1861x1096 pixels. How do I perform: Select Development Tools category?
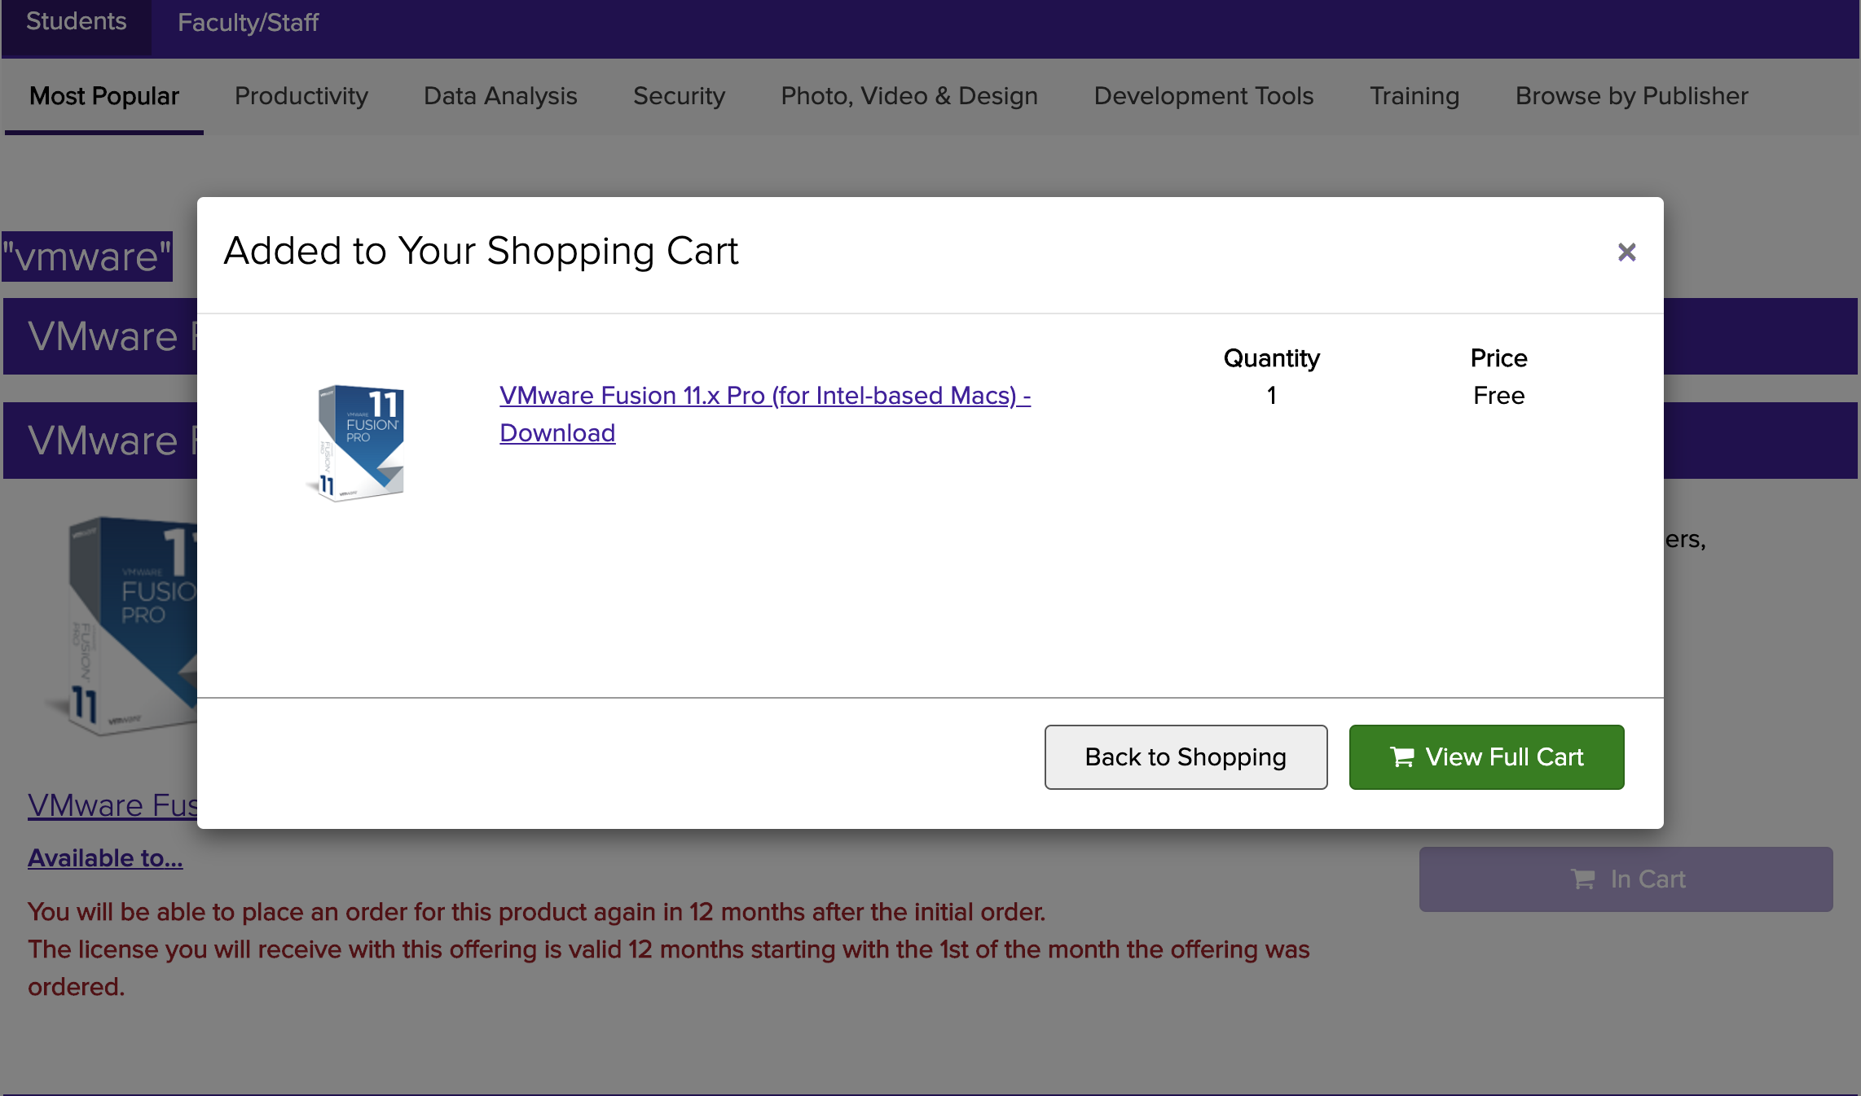[x=1203, y=96]
